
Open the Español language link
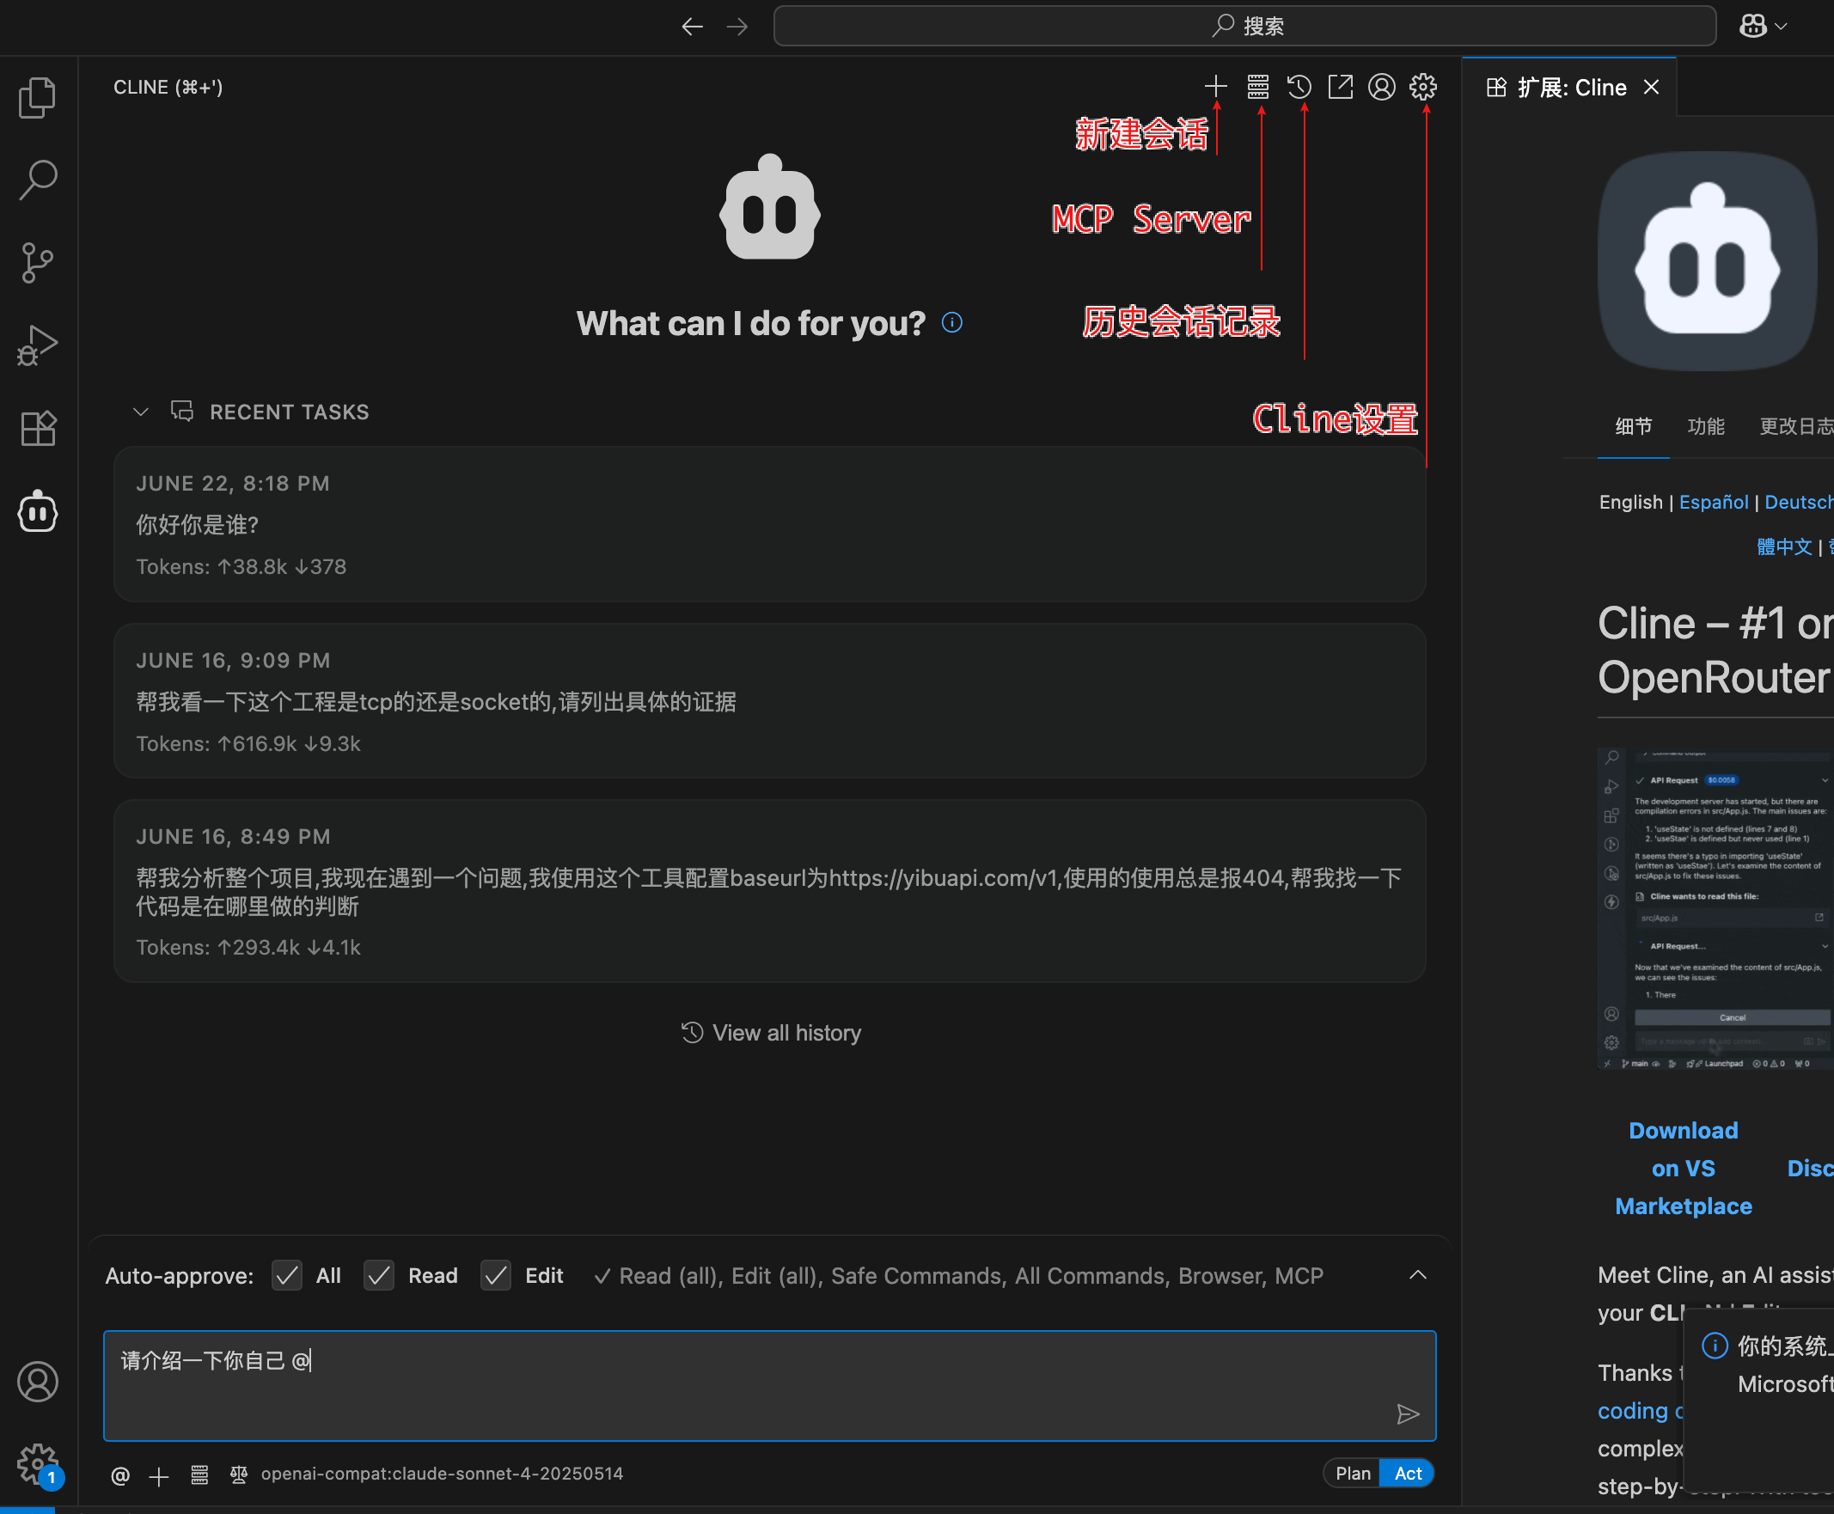(x=1713, y=502)
